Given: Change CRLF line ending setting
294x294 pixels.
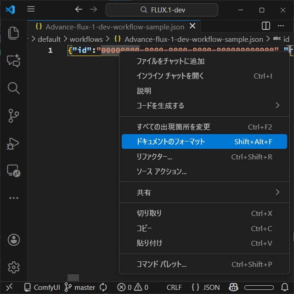Looking at the screenshot, I should pos(174,287).
